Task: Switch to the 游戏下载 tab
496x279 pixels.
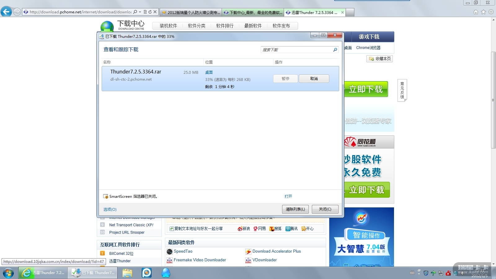Action: [x=369, y=37]
